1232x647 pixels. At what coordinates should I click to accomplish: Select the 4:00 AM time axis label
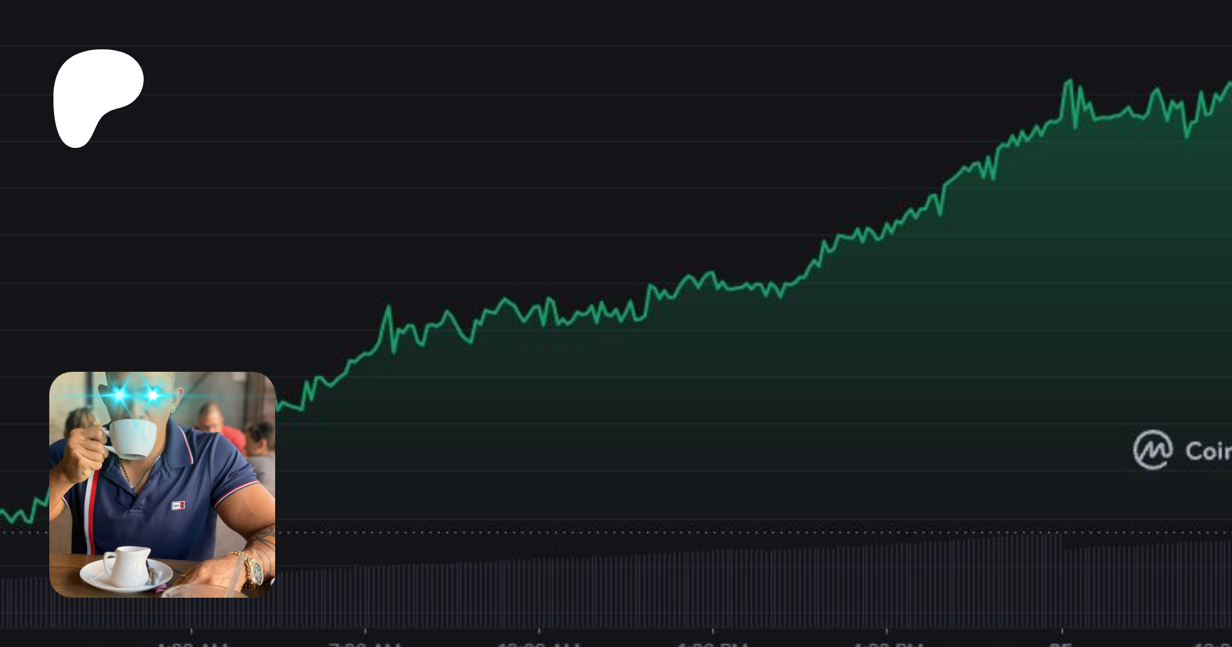coord(192,644)
